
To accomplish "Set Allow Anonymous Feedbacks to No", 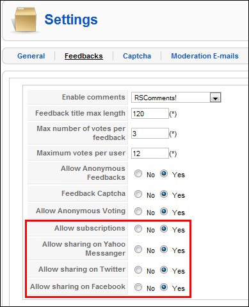I will (x=138, y=173).
